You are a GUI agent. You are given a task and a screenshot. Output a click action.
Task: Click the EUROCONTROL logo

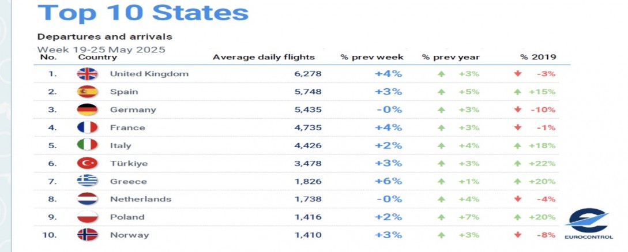(x=588, y=224)
